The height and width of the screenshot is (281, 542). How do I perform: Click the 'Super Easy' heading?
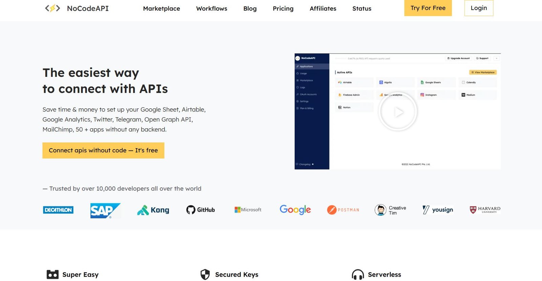coord(80,275)
